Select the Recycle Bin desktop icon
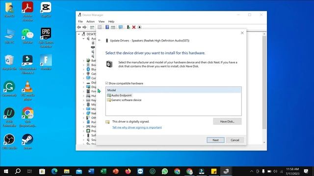 tap(9, 63)
